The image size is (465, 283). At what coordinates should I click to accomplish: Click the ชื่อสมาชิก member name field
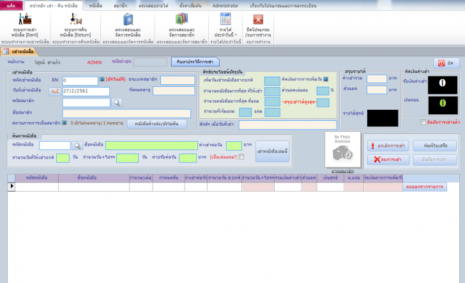(126, 113)
